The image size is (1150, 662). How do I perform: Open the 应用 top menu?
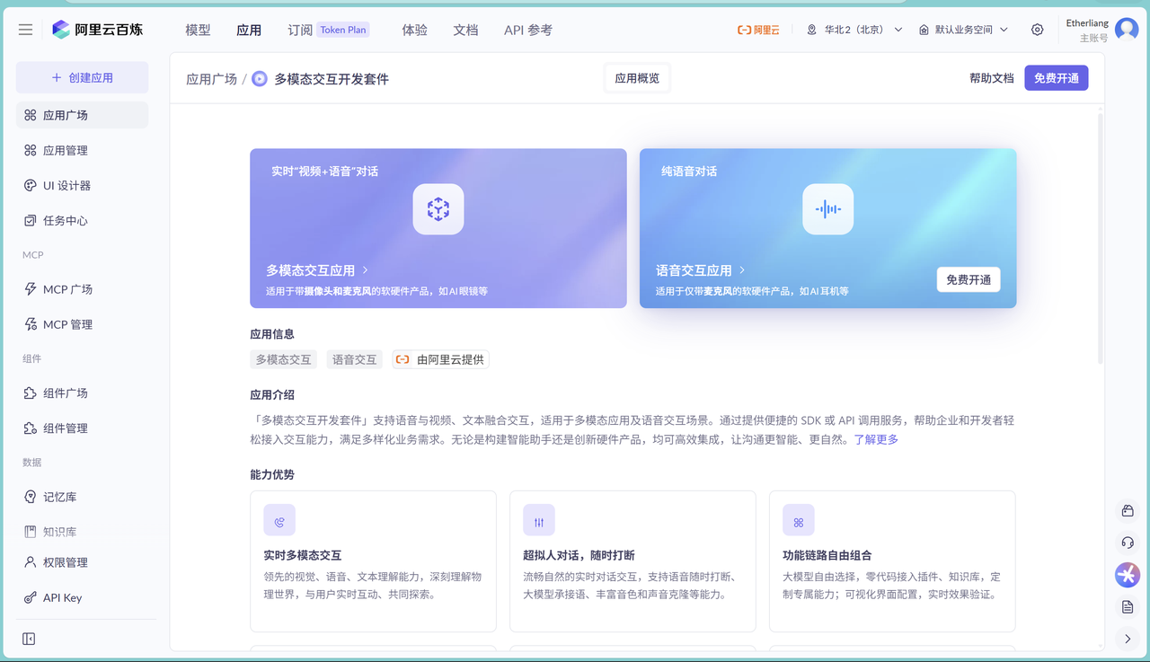coord(249,30)
